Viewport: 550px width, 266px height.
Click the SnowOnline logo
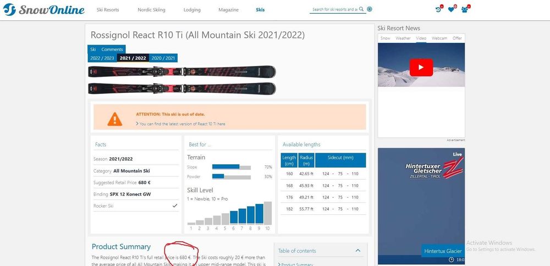(44, 9)
